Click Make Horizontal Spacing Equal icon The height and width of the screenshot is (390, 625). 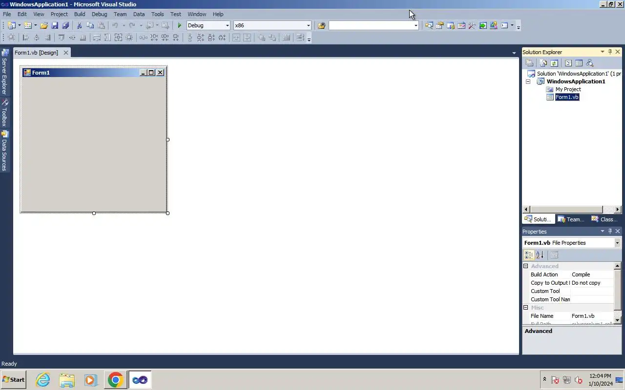pos(143,38)
